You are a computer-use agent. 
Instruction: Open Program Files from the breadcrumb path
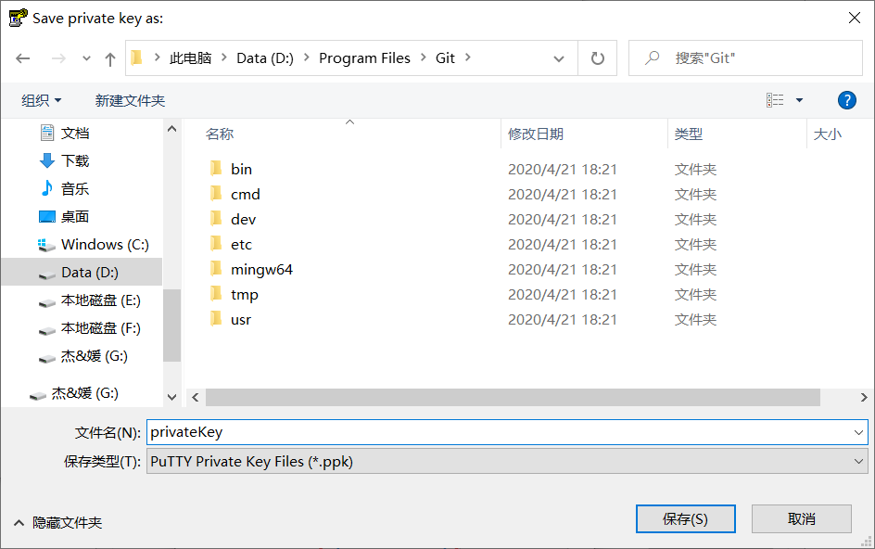coord(366,57)
